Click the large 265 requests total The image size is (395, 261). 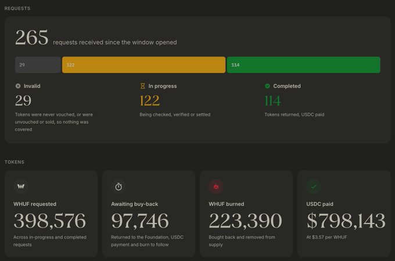31,38
